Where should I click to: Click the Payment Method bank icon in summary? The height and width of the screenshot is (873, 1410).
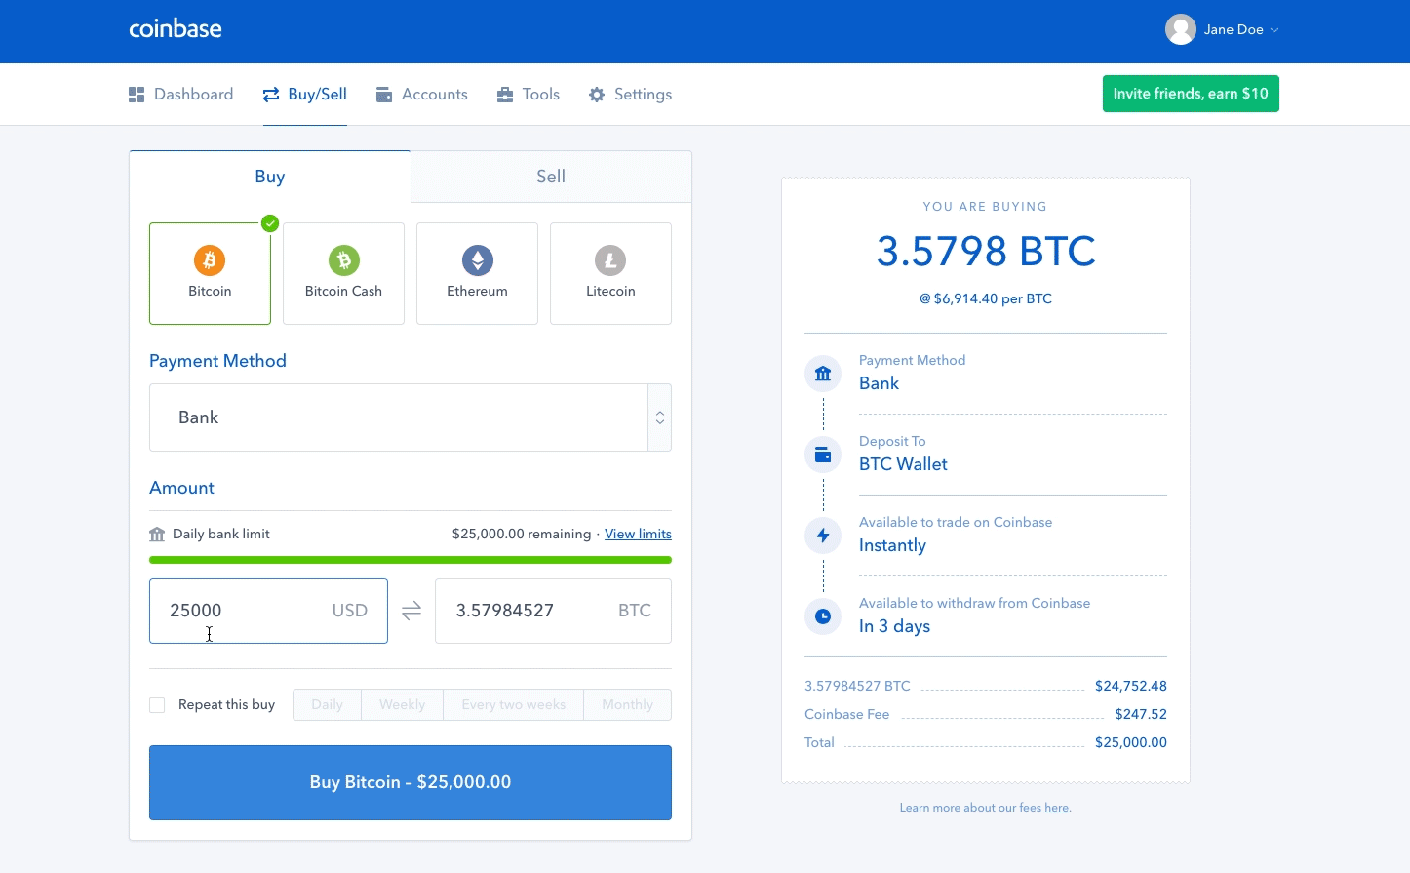pyautogui.click(x=823, y=374)
